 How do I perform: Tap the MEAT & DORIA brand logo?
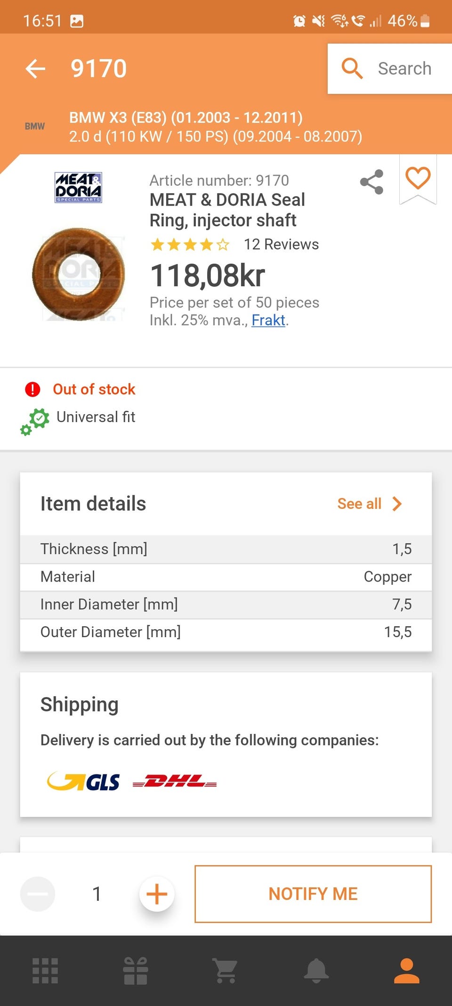[78, 188]
